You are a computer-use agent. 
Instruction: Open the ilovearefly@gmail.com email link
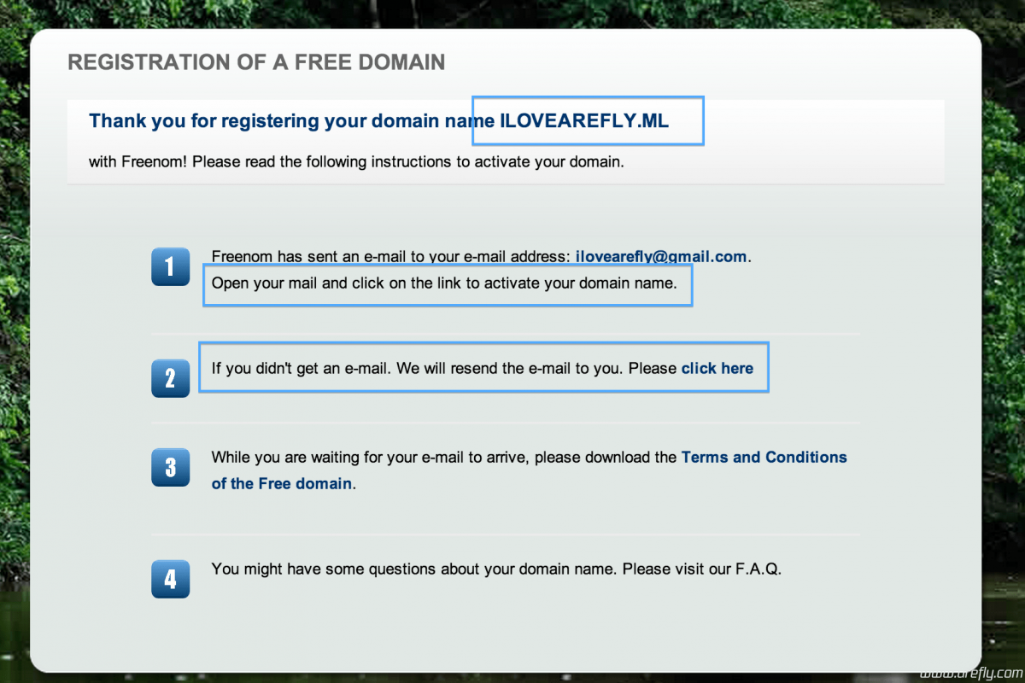click(x=661, y=256)
